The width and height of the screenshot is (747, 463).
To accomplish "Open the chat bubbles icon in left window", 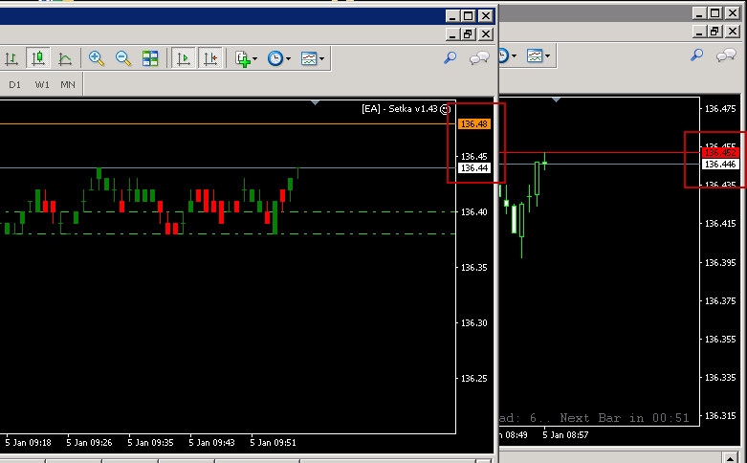I will tap(479, 58).
